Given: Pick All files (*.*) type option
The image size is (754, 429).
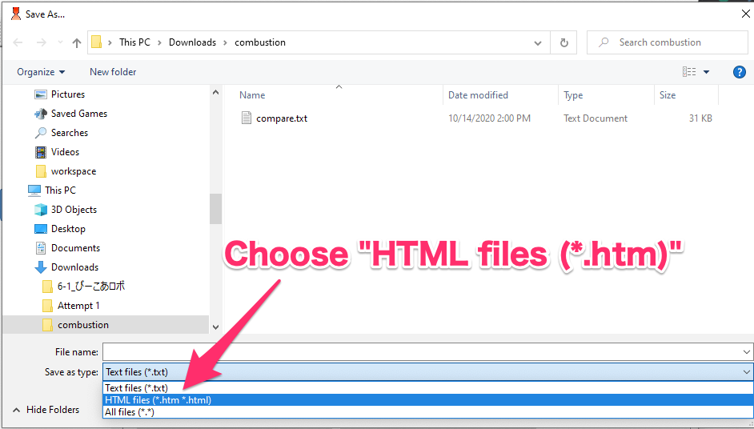Looking at the screenshot, I should coord(428,412).
